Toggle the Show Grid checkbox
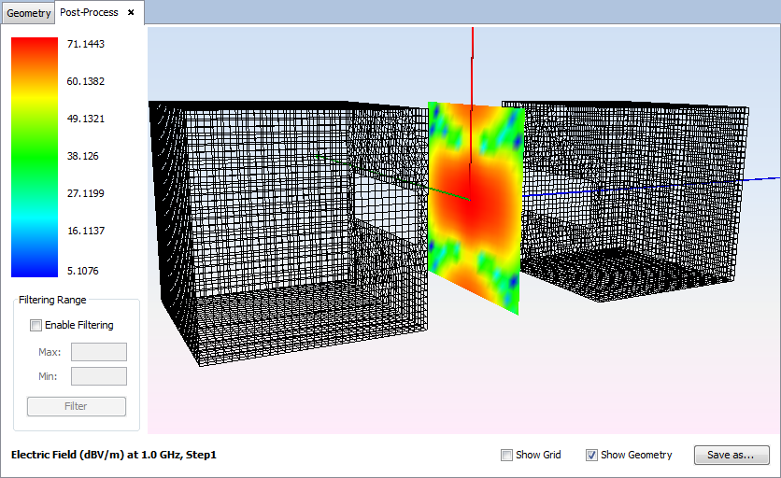 [507, 456]
